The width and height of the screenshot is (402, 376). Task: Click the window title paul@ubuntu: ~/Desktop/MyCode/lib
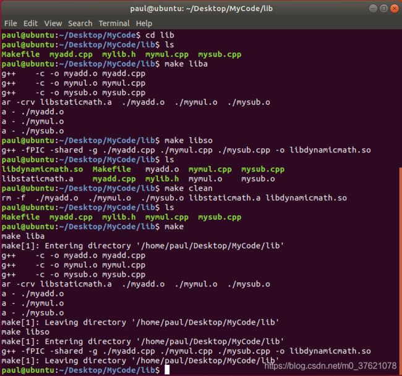pos(201,9)
